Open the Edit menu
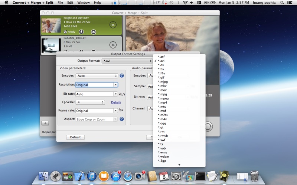 click(70, 3)
